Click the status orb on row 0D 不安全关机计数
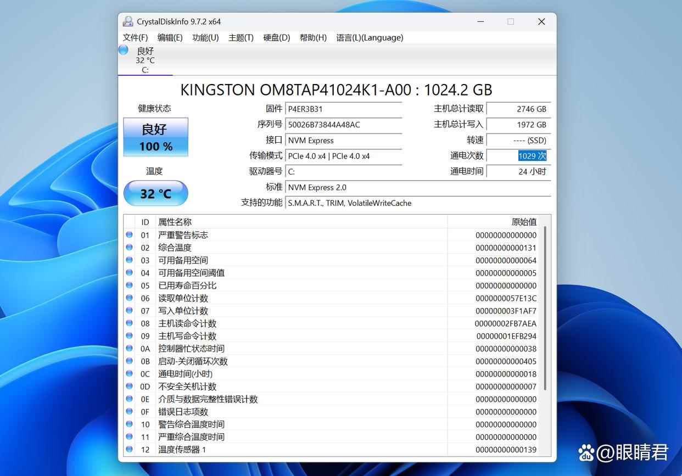The width and height of the screenshot is (682, 476). [x=129, y=386]
